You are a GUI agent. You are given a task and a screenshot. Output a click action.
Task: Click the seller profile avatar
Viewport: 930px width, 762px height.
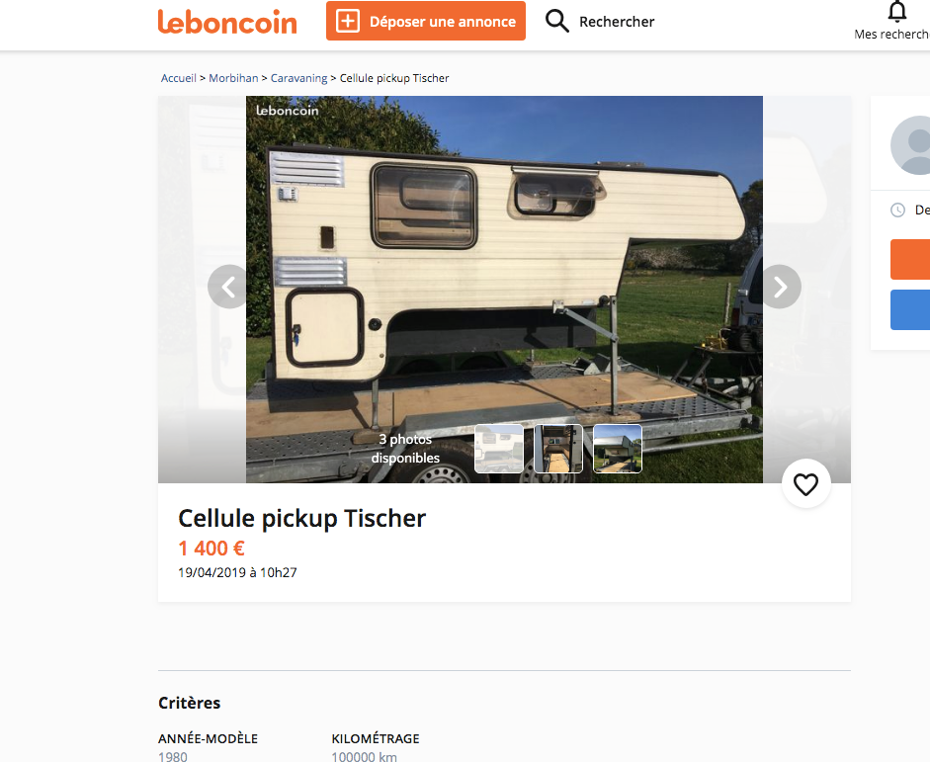[910, 145]
